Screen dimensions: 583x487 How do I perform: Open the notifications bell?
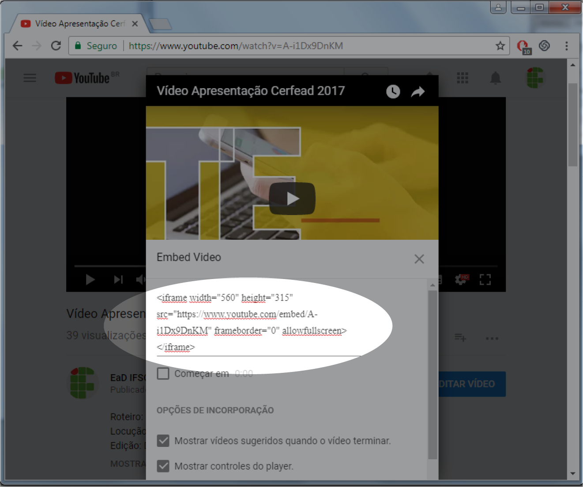(x=495, y=78)
